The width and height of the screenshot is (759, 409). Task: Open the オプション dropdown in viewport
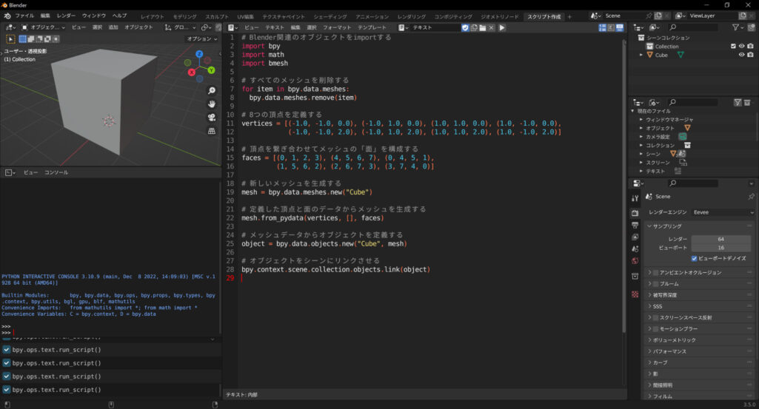(202, 38)
